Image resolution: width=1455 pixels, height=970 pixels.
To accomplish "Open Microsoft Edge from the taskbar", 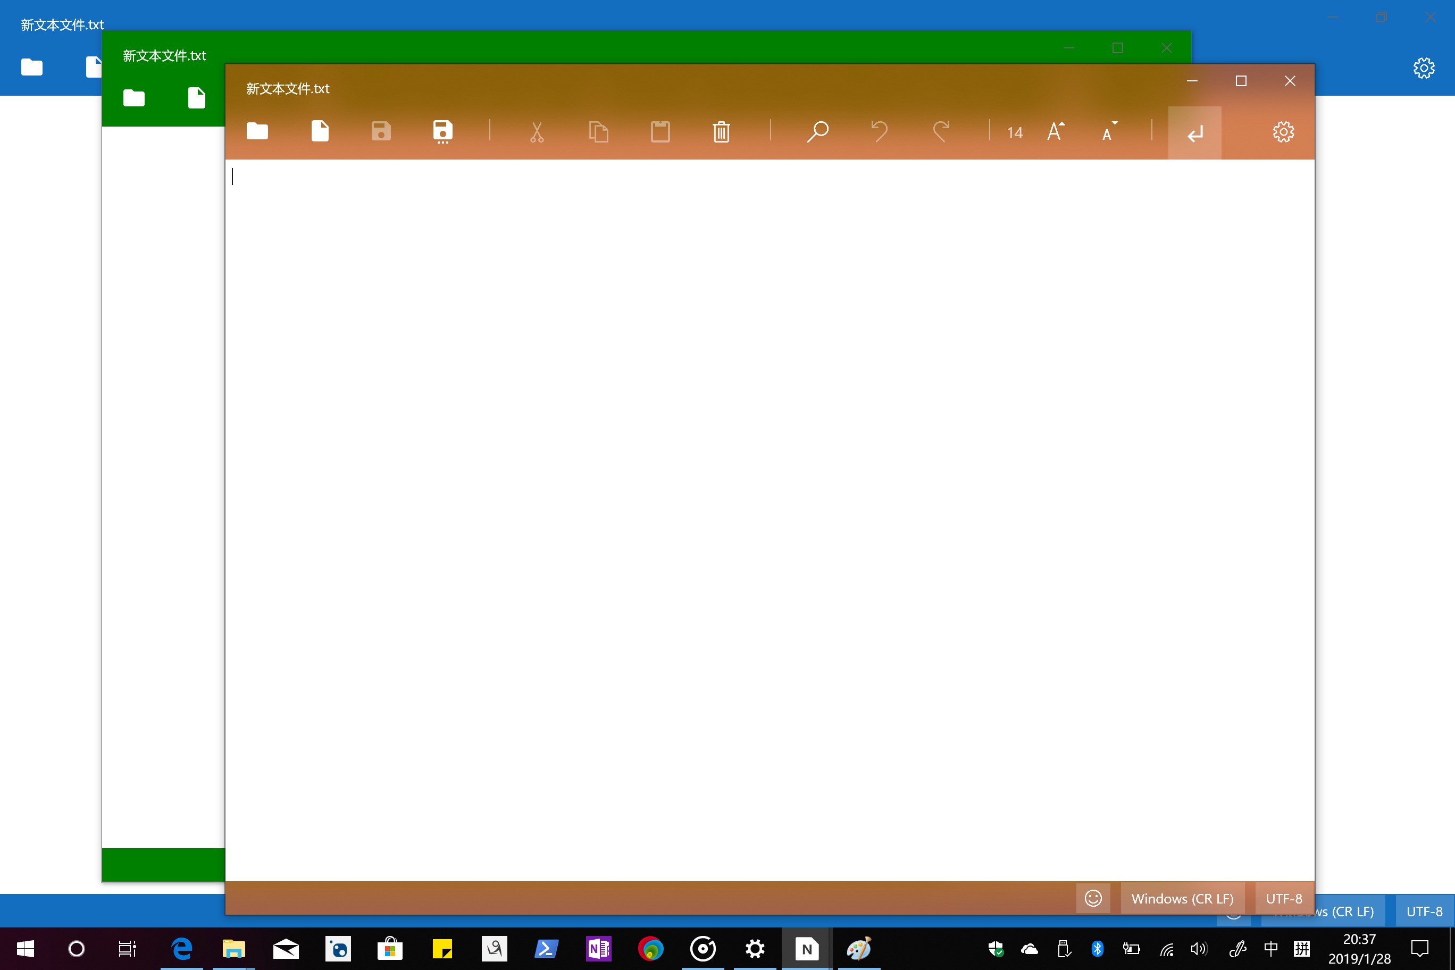I will 182,948.
